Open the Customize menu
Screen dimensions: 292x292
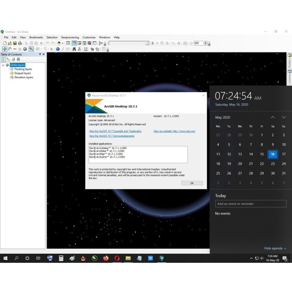[89, 37]
